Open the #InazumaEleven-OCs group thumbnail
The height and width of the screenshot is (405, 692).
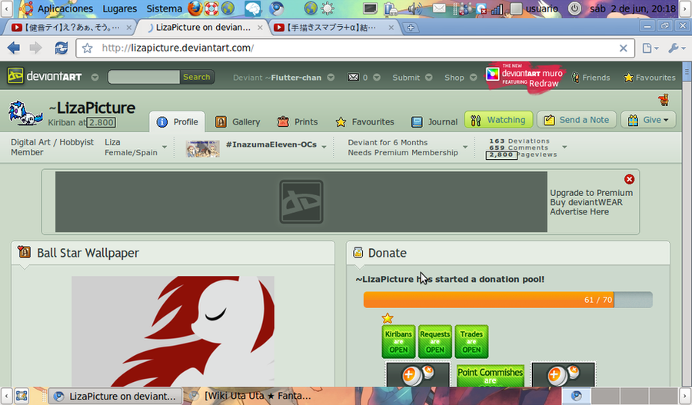(202, 148)
